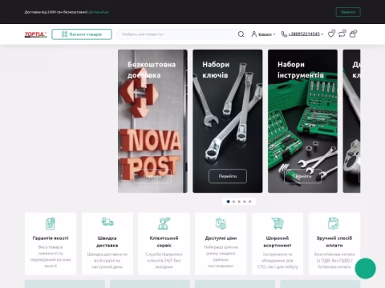Click Перейти on Набори інструментів card
Image resolution: width=385 pixels, height=288 pixels.
[x=302, y=176]
